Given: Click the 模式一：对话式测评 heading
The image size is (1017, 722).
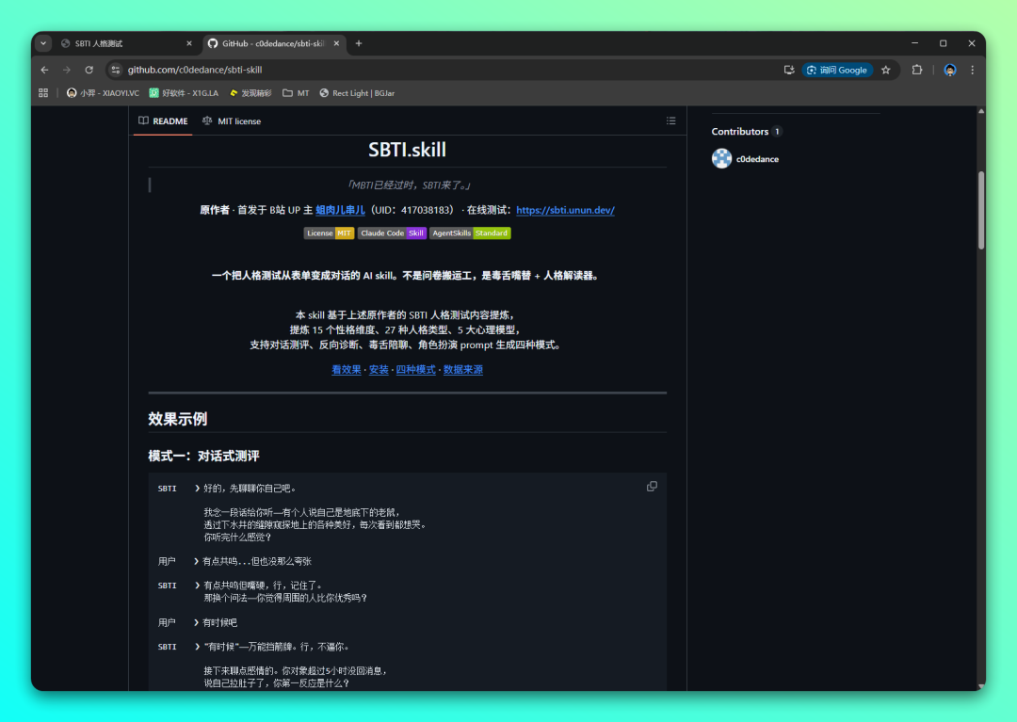Looking at the screenshot, I should tap(203, 457).
